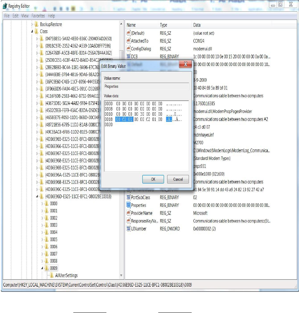Click the AttachedTo data COM24
299x313 pixels.
click(198, 41)
